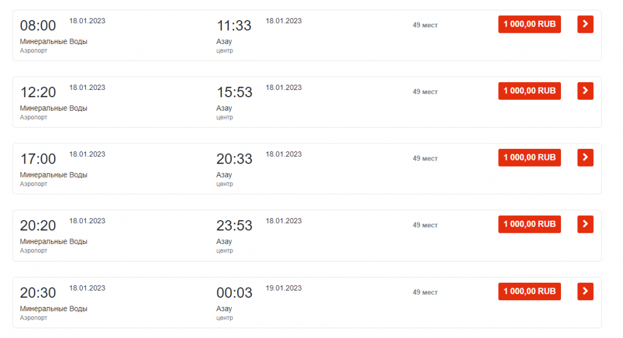This screenshot has width=623, height=338.
Task: Click the 20:33 arrival time
Action: 234,159
